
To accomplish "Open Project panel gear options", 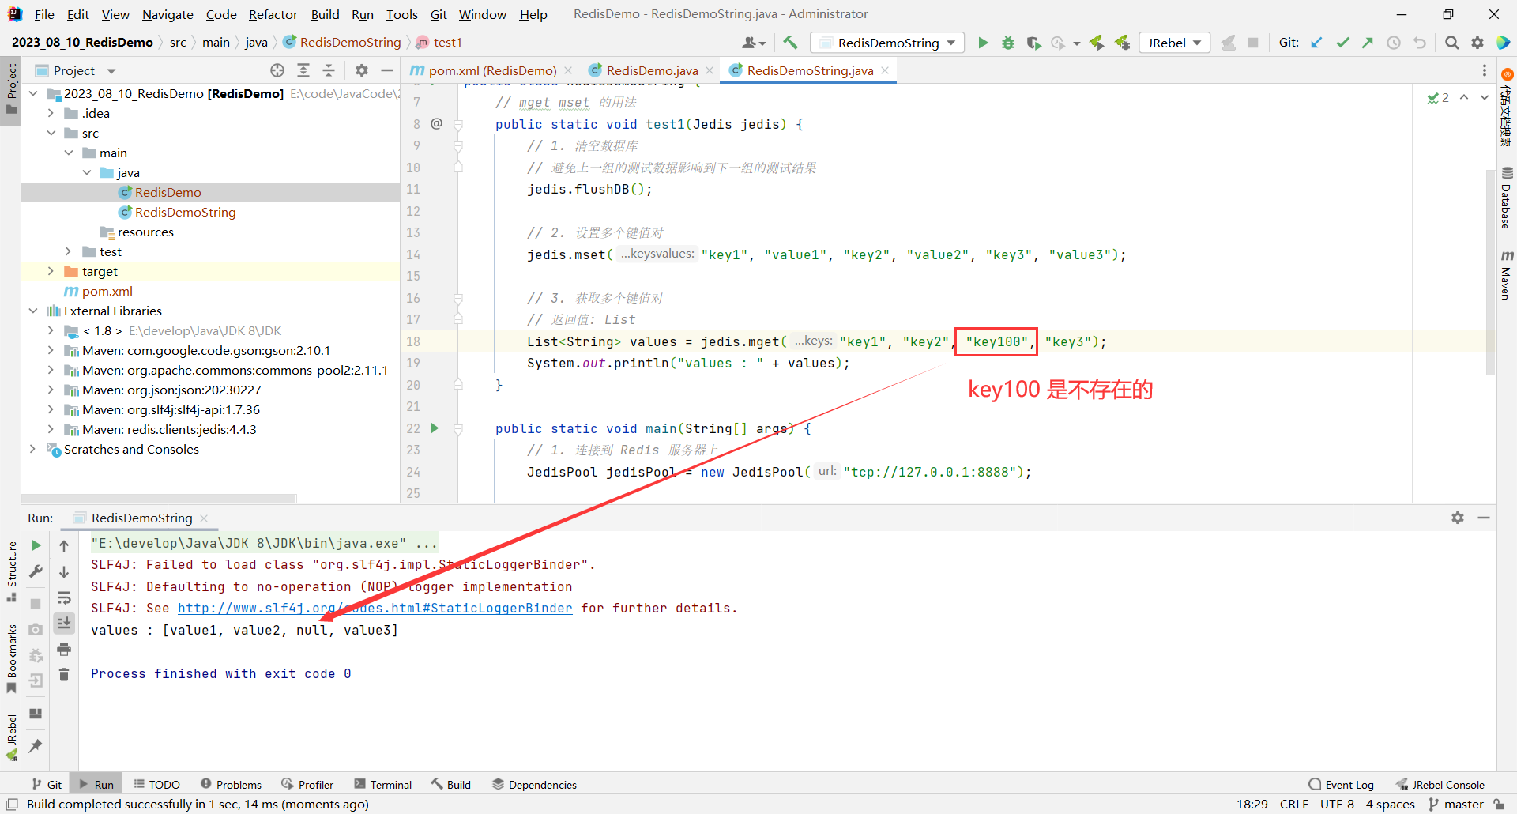I will (x=362, y=70).
